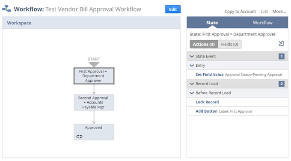This screenshot has height=161, width=291.
Task: Select the Actions (3) tab
Action: click(x=204, y=44)
